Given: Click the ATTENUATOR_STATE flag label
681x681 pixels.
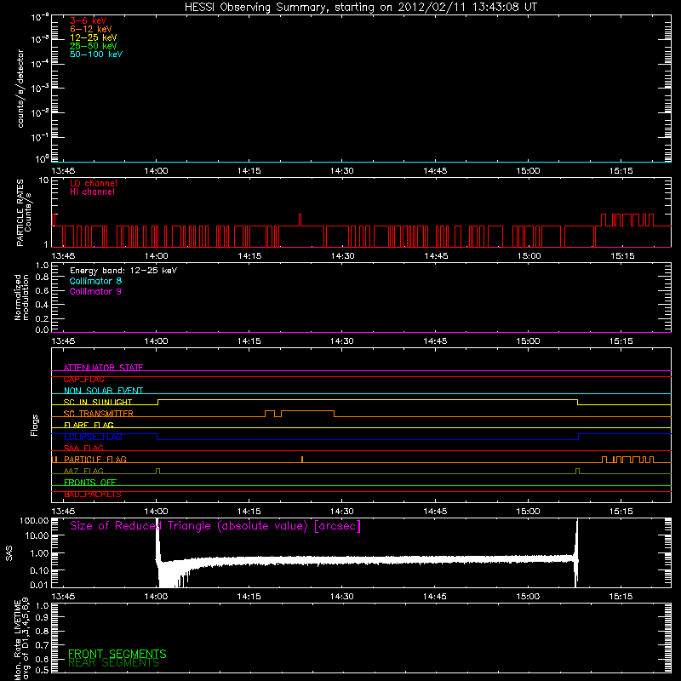Looking at the screenshot, I should coord(103,368).
